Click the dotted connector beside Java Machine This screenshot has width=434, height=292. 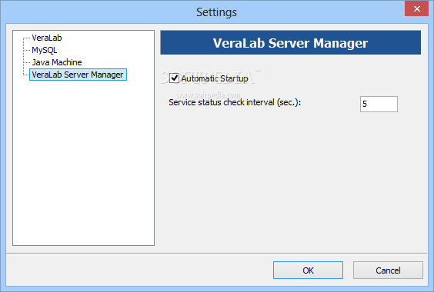(27, 62)
